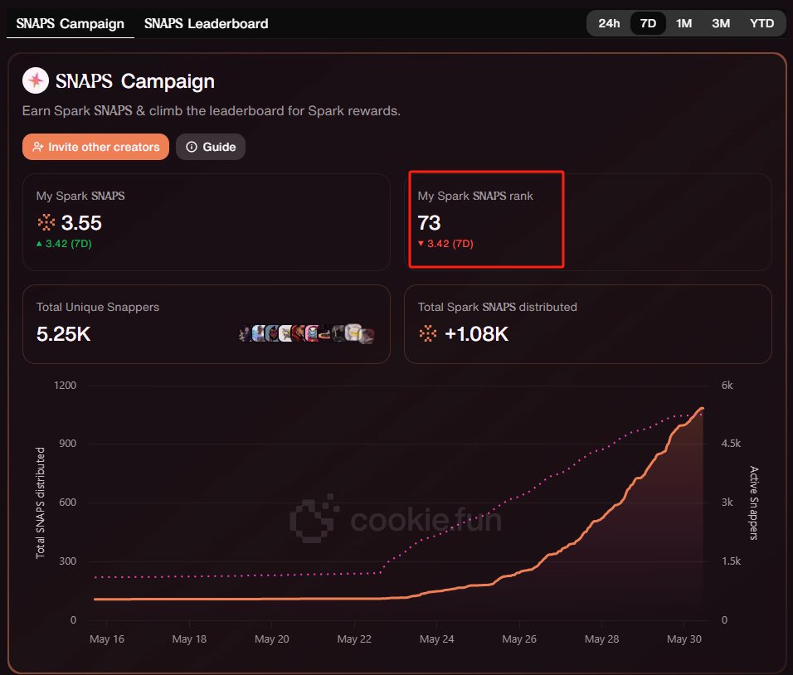The width and height of the screenshot is (793, 675).
Task: Click the snaps icon beside +1.08K
Action: [428, 333]
